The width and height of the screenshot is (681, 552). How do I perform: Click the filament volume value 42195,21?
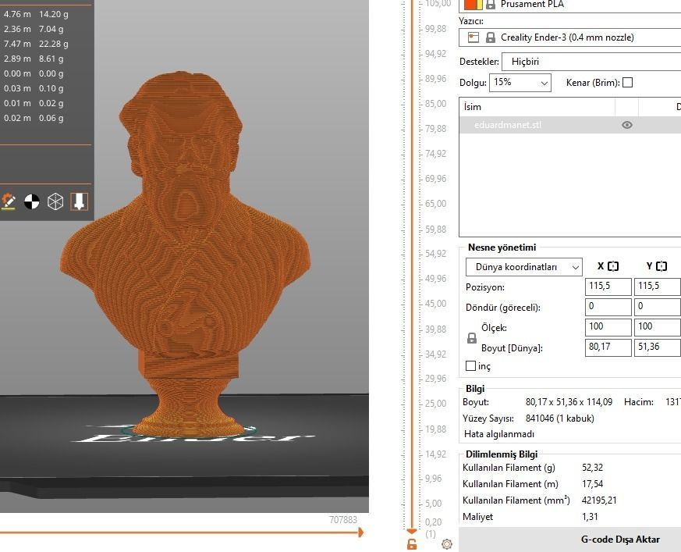coord(599,500)
